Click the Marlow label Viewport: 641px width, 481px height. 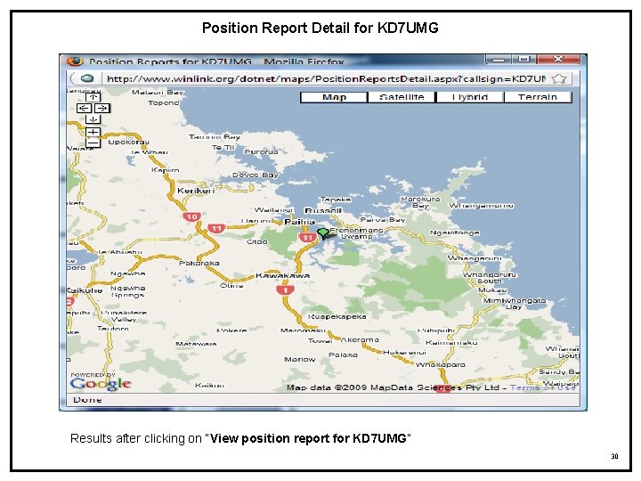300,359
